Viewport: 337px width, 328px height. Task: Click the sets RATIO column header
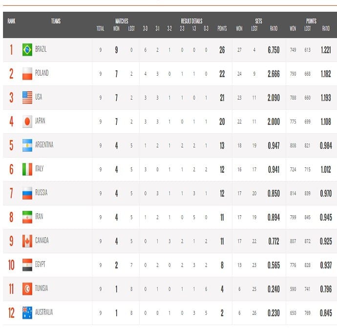(274, 29)
